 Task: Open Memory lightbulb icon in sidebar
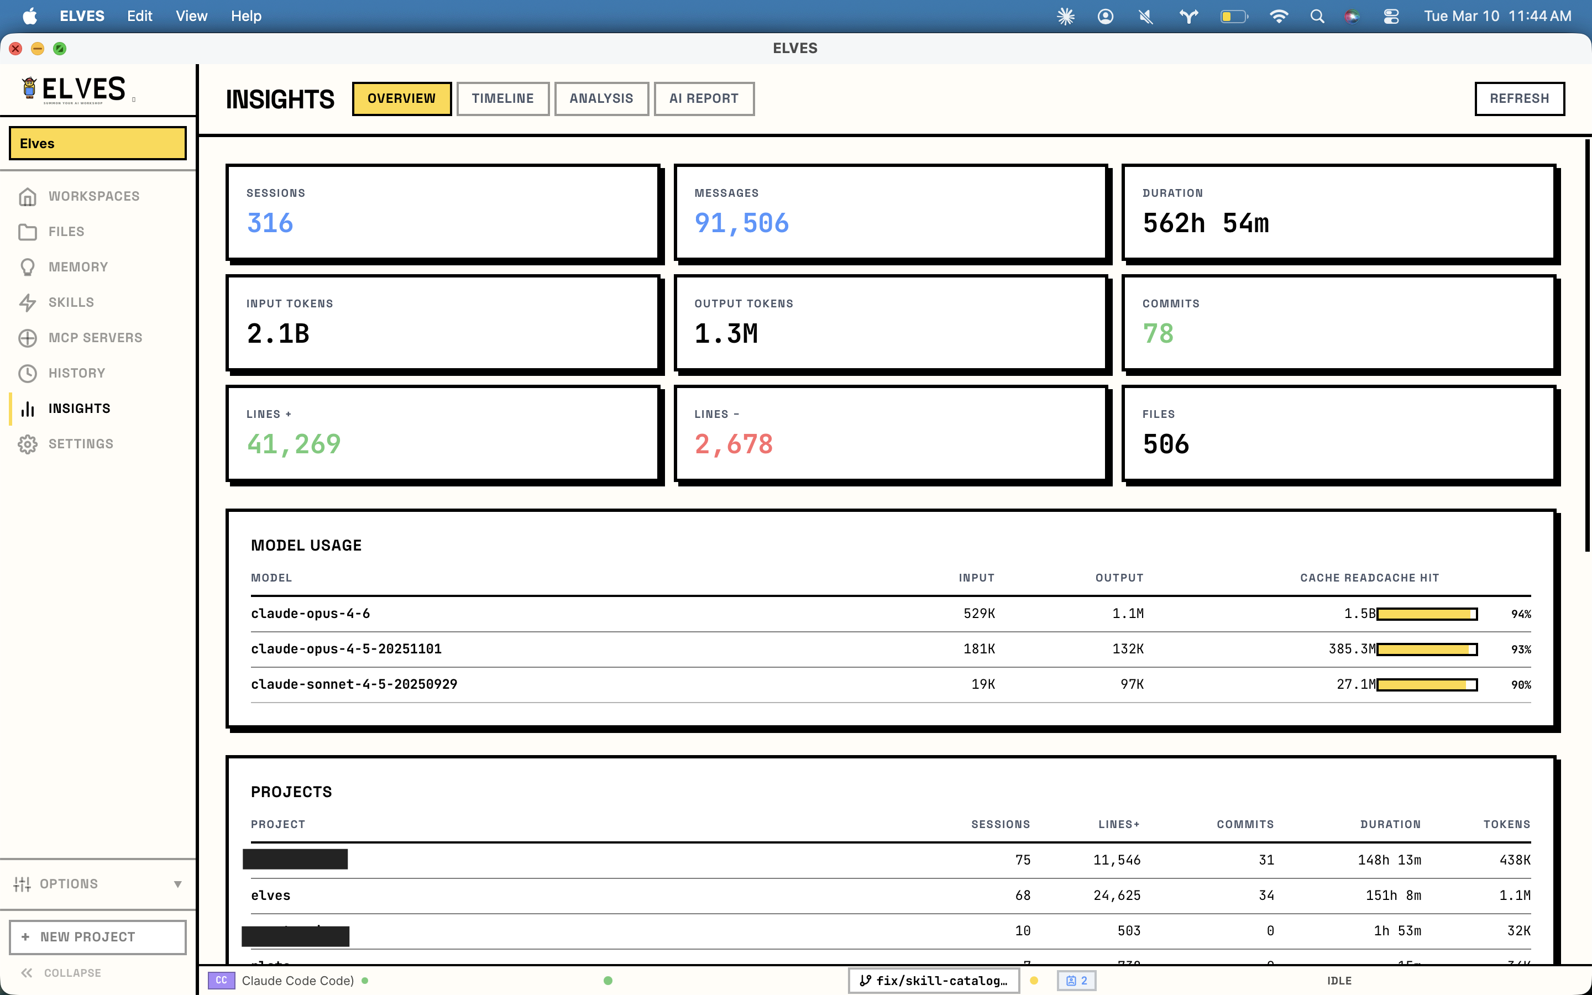pyautogui.click(x=27, y=267)
